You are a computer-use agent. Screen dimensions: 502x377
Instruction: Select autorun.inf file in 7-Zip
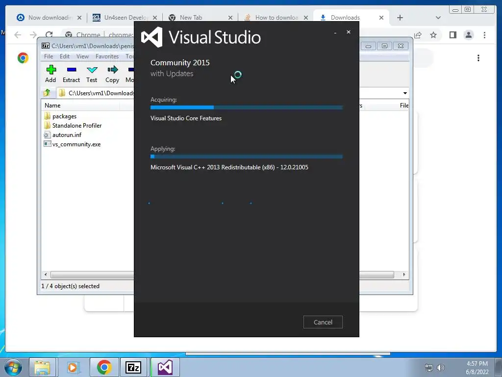coord(67,135)
